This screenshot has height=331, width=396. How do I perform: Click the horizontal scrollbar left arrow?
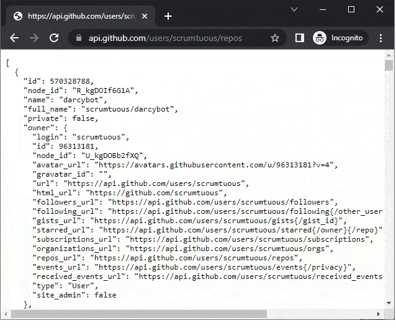coord(6,314)
